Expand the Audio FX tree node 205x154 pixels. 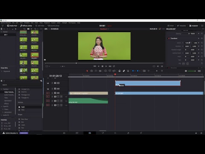click(2, 115)
